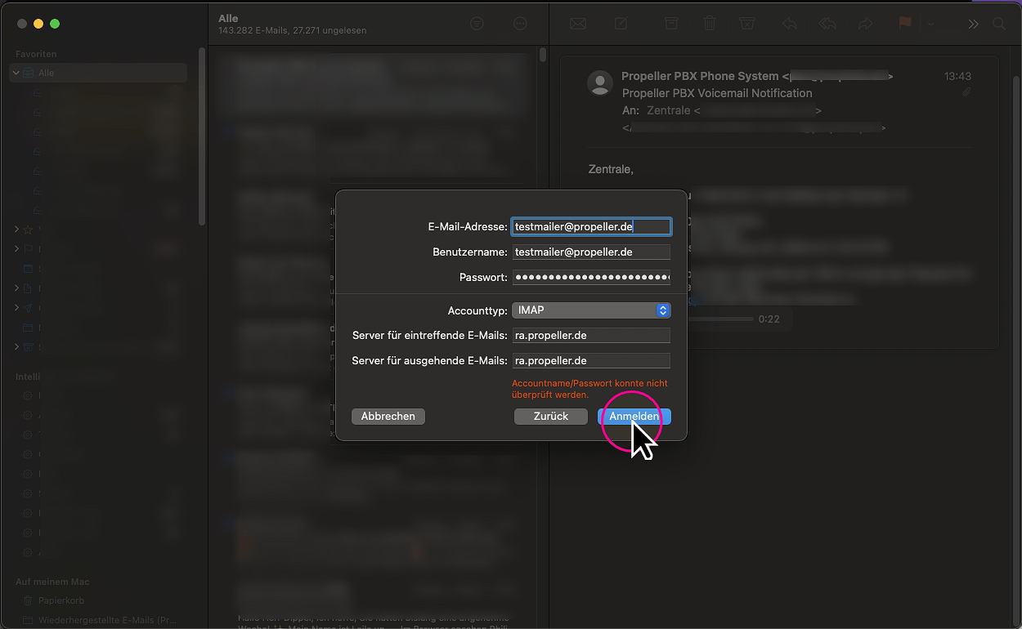
Task: Click the trash delete toolbar icon
Action: click(710, 24)
